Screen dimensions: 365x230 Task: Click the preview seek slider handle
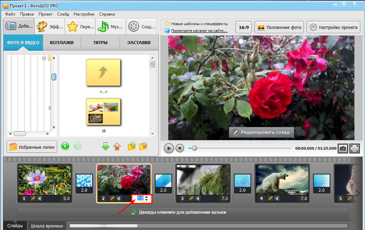(195, 148)
